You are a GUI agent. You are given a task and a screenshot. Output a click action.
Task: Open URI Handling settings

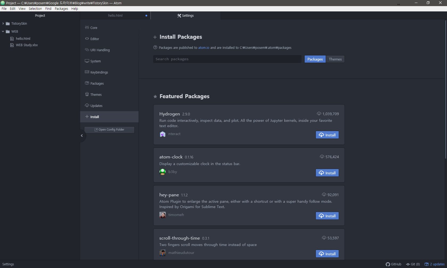(x=109, y=50)
